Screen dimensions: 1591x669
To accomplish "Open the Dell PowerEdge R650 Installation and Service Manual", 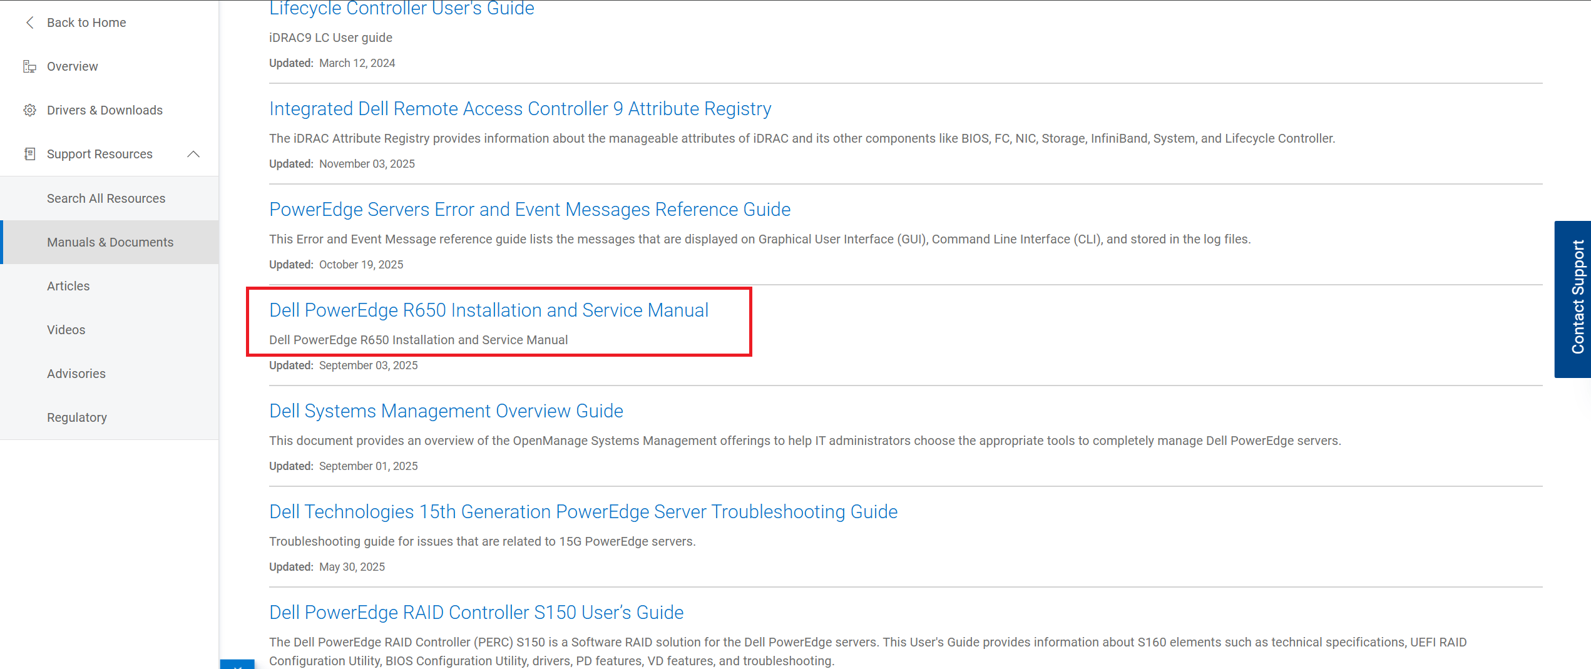I will (489, 310).
